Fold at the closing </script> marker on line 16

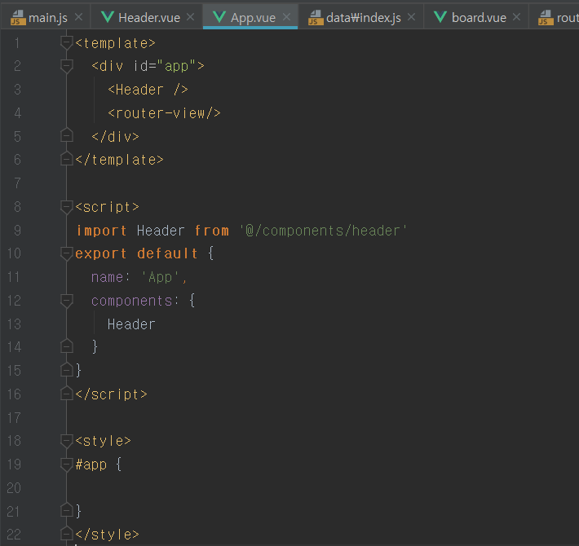coord(67,394)
